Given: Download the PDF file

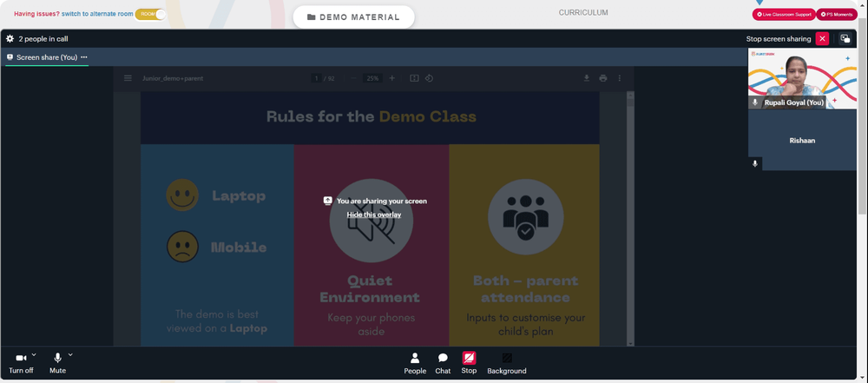Looking at the screenshot, I should pos(586,78).
